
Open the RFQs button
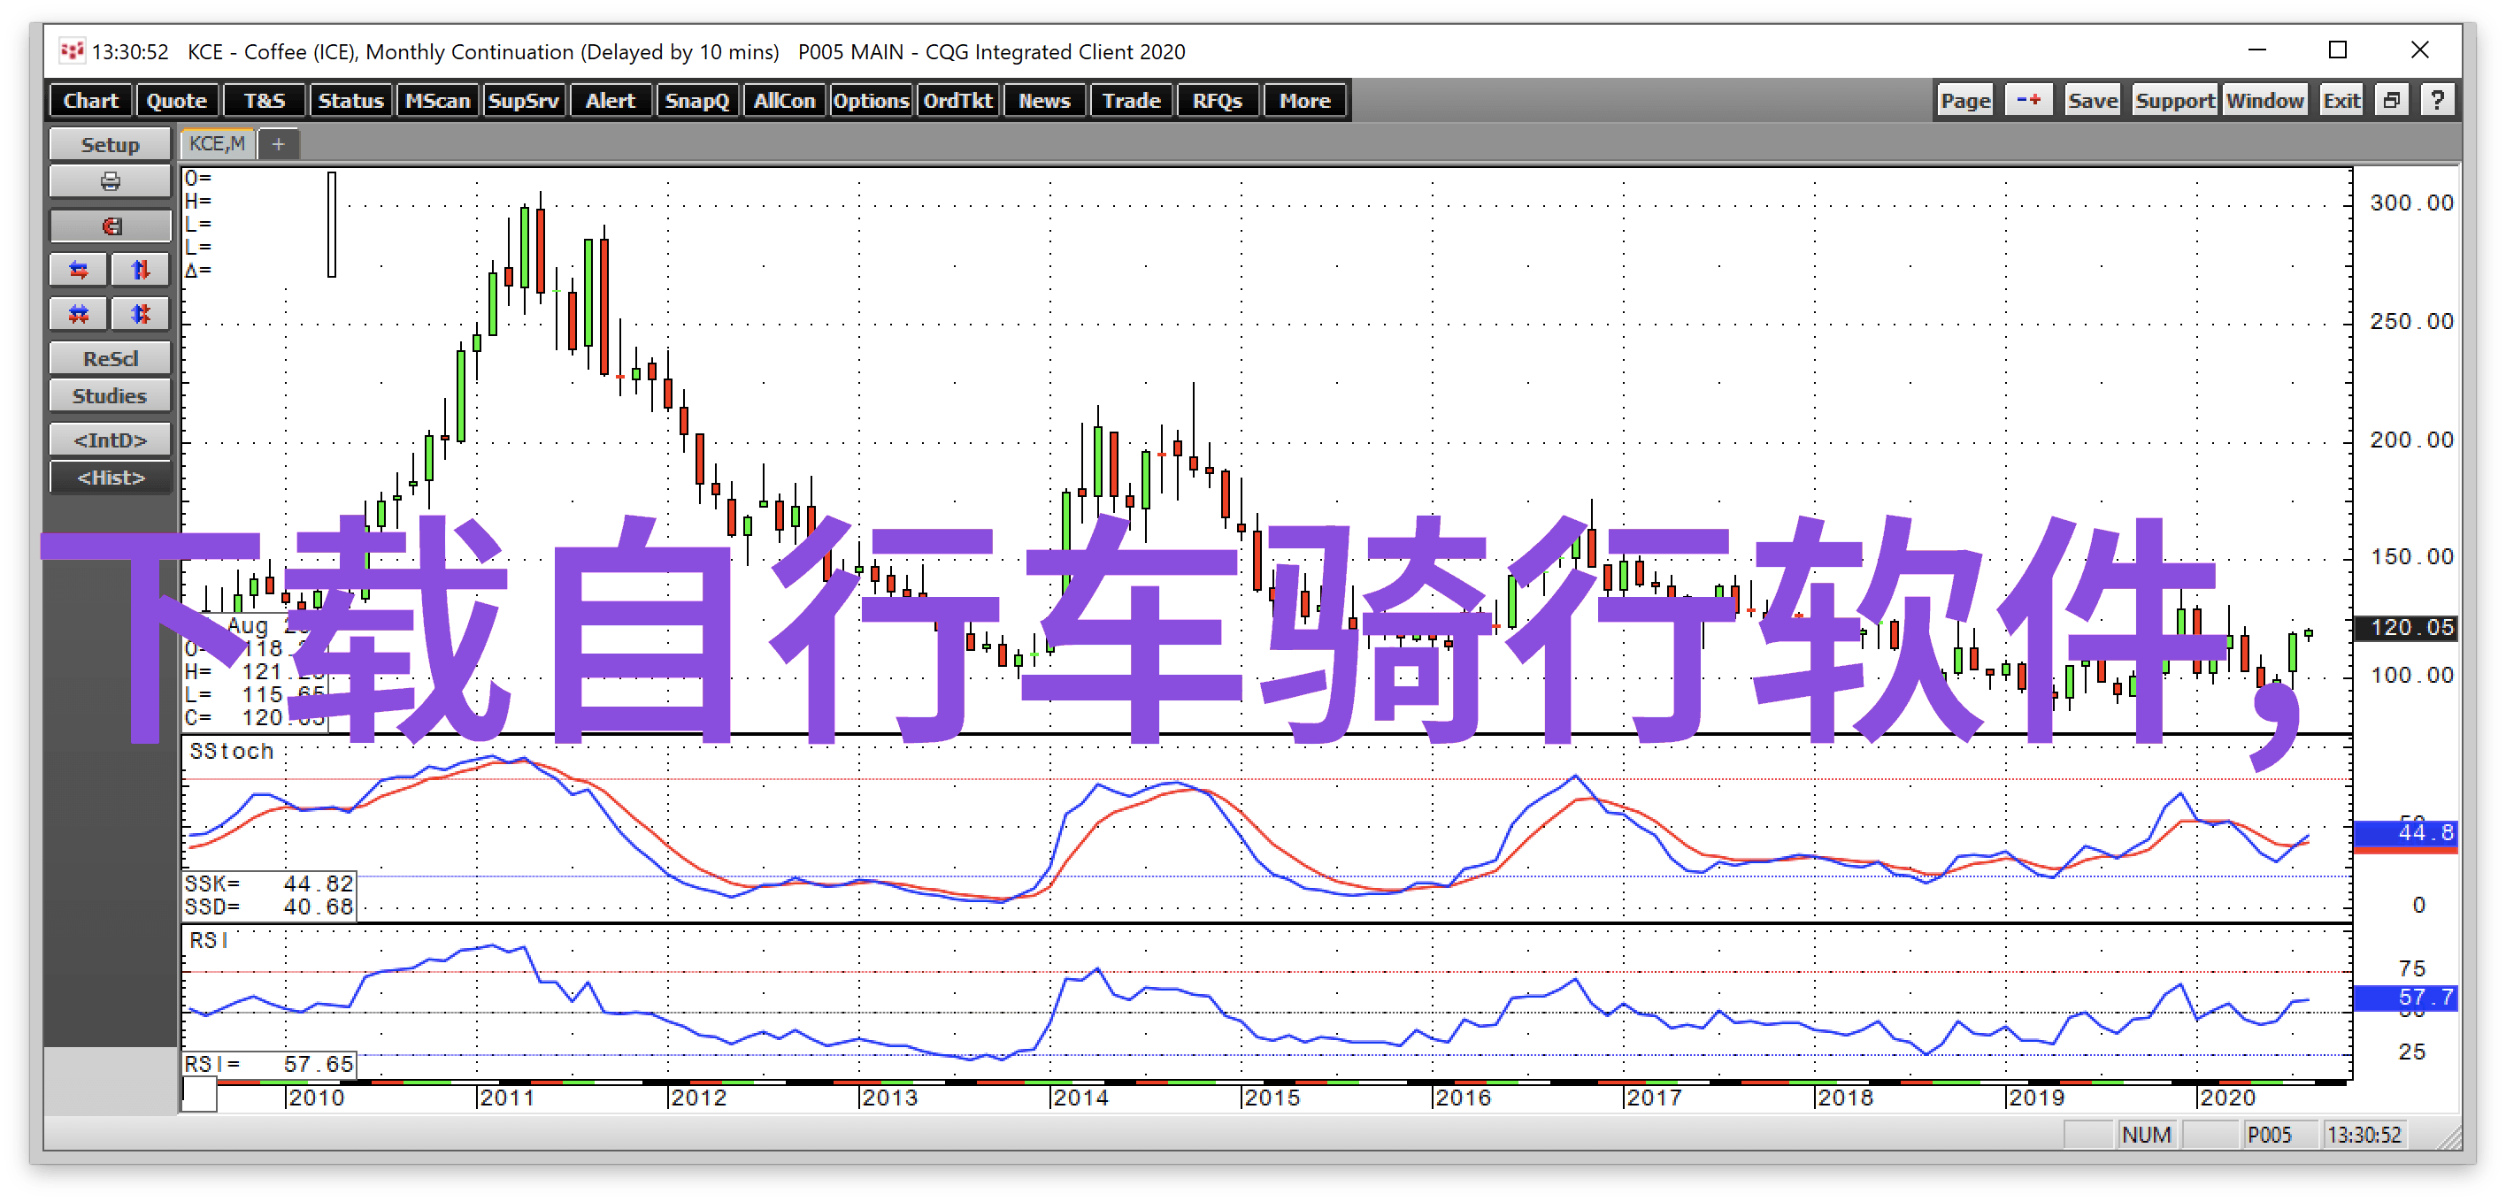pyautogui.click(x=1218, y=100)
